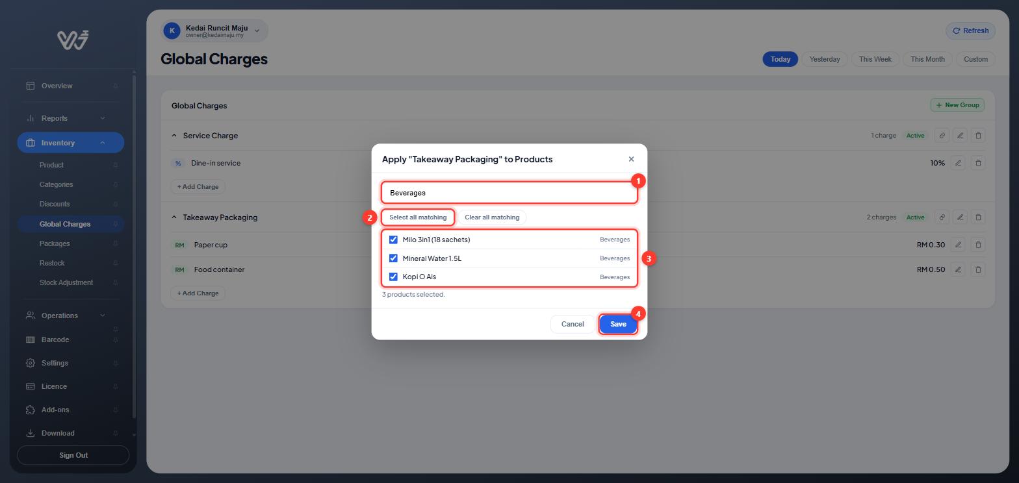Click the Refresh button

pos(971,31)
